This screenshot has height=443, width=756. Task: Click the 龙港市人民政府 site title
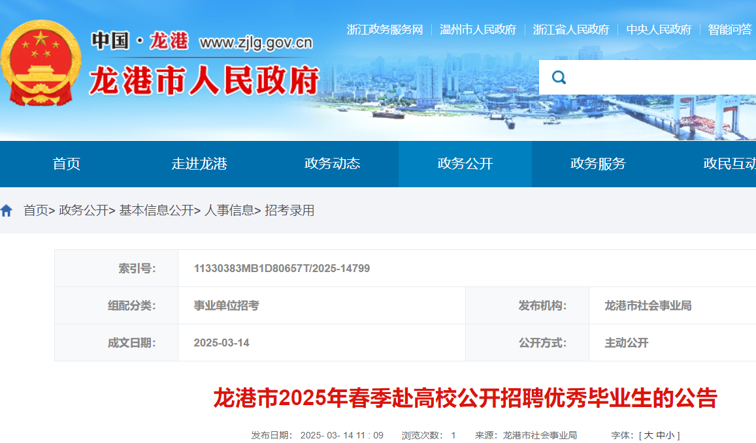coord(205,80)
